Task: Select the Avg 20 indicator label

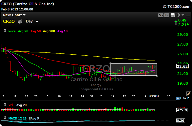Action: (x=23, y=31)
